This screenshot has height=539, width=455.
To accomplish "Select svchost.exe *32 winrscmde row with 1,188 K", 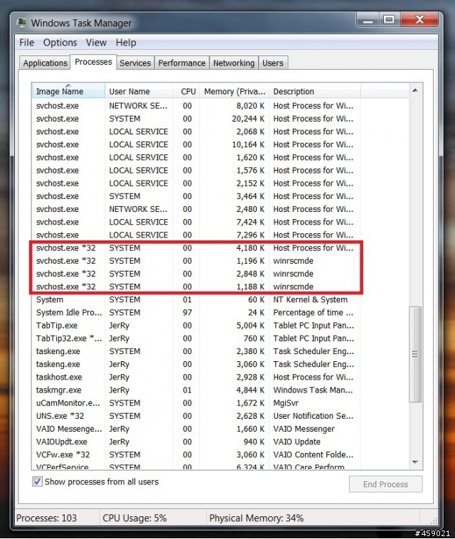I will (x=196, y=287).
